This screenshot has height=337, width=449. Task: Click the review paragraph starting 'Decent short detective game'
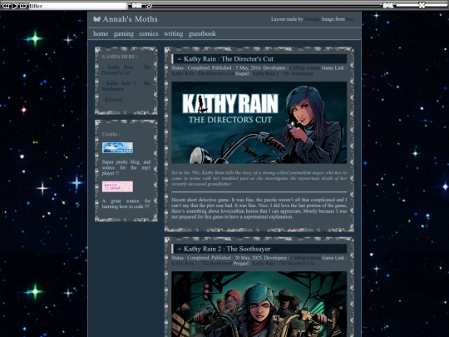point(259,208)
